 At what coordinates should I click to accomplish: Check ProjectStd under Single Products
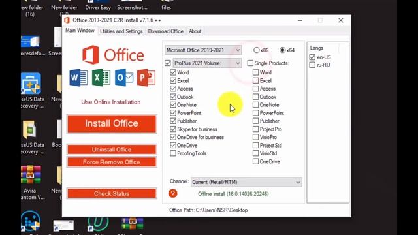255,145
